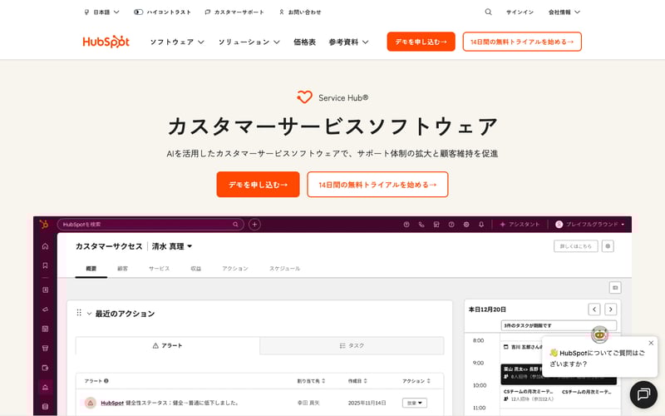
Task: Click the HubSpot sprocket icon in dashboard
Action: 44,224
